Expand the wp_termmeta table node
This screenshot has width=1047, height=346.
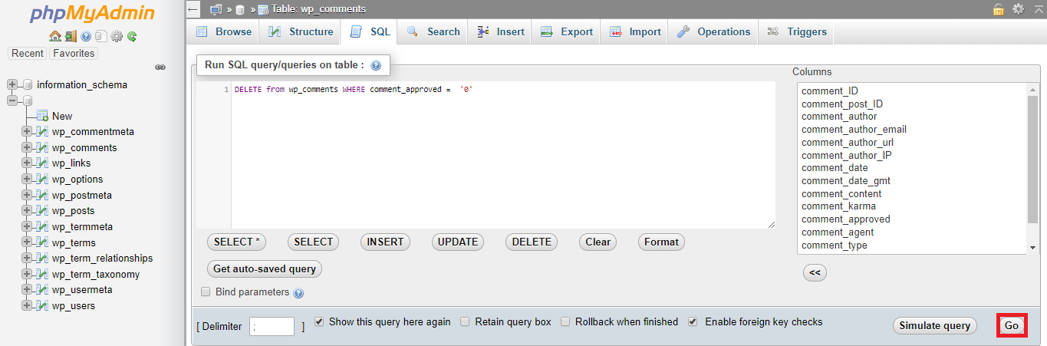click(27, 227)
